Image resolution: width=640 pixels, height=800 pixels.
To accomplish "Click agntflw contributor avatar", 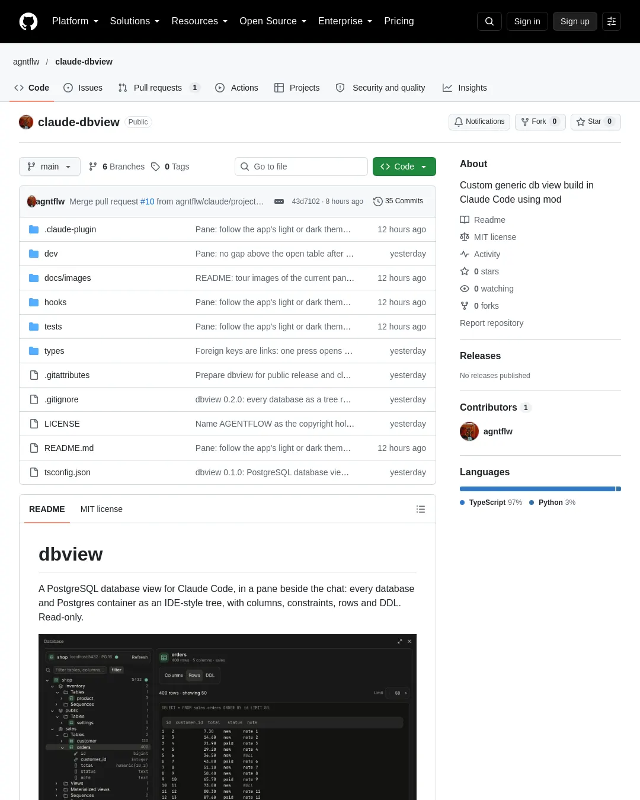I will tap(469, 431).
